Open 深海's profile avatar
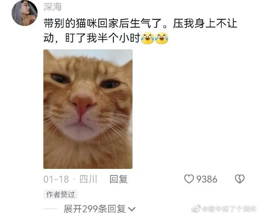 (x=25, y=13)
